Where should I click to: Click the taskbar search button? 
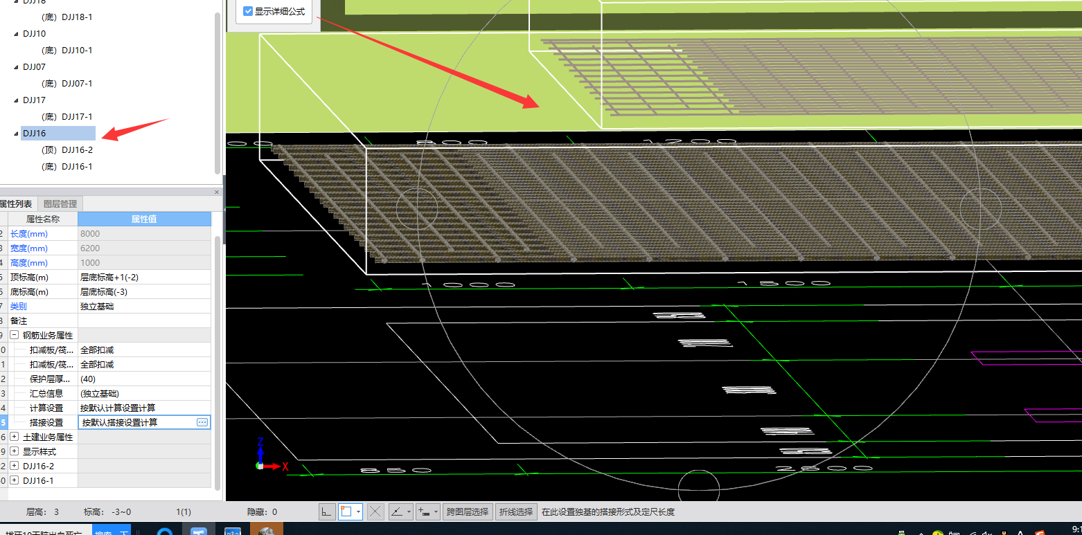112,530
